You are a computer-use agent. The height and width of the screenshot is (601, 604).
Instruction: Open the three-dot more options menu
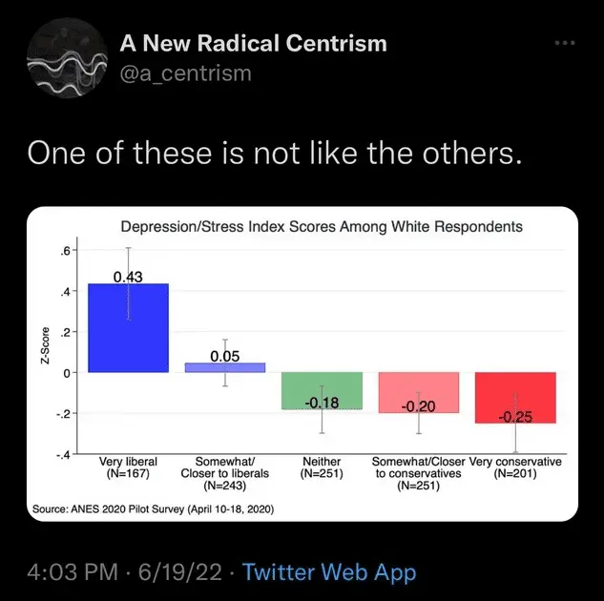coord(566,43)
